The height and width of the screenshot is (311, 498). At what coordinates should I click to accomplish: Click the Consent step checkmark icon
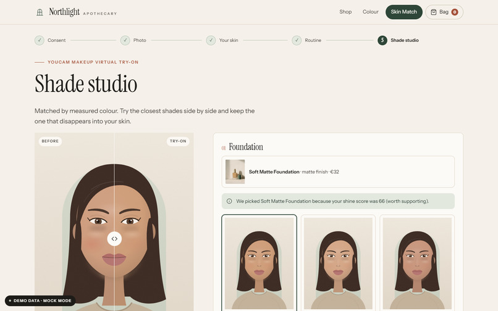pos(40,40)
